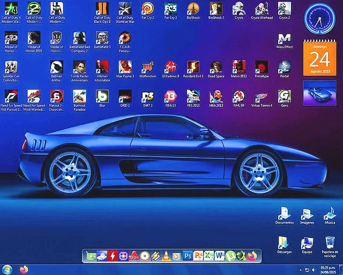Select the GRID 2 shortcut
This screenshot has width=343, height=275.
[x=125, y=98]
